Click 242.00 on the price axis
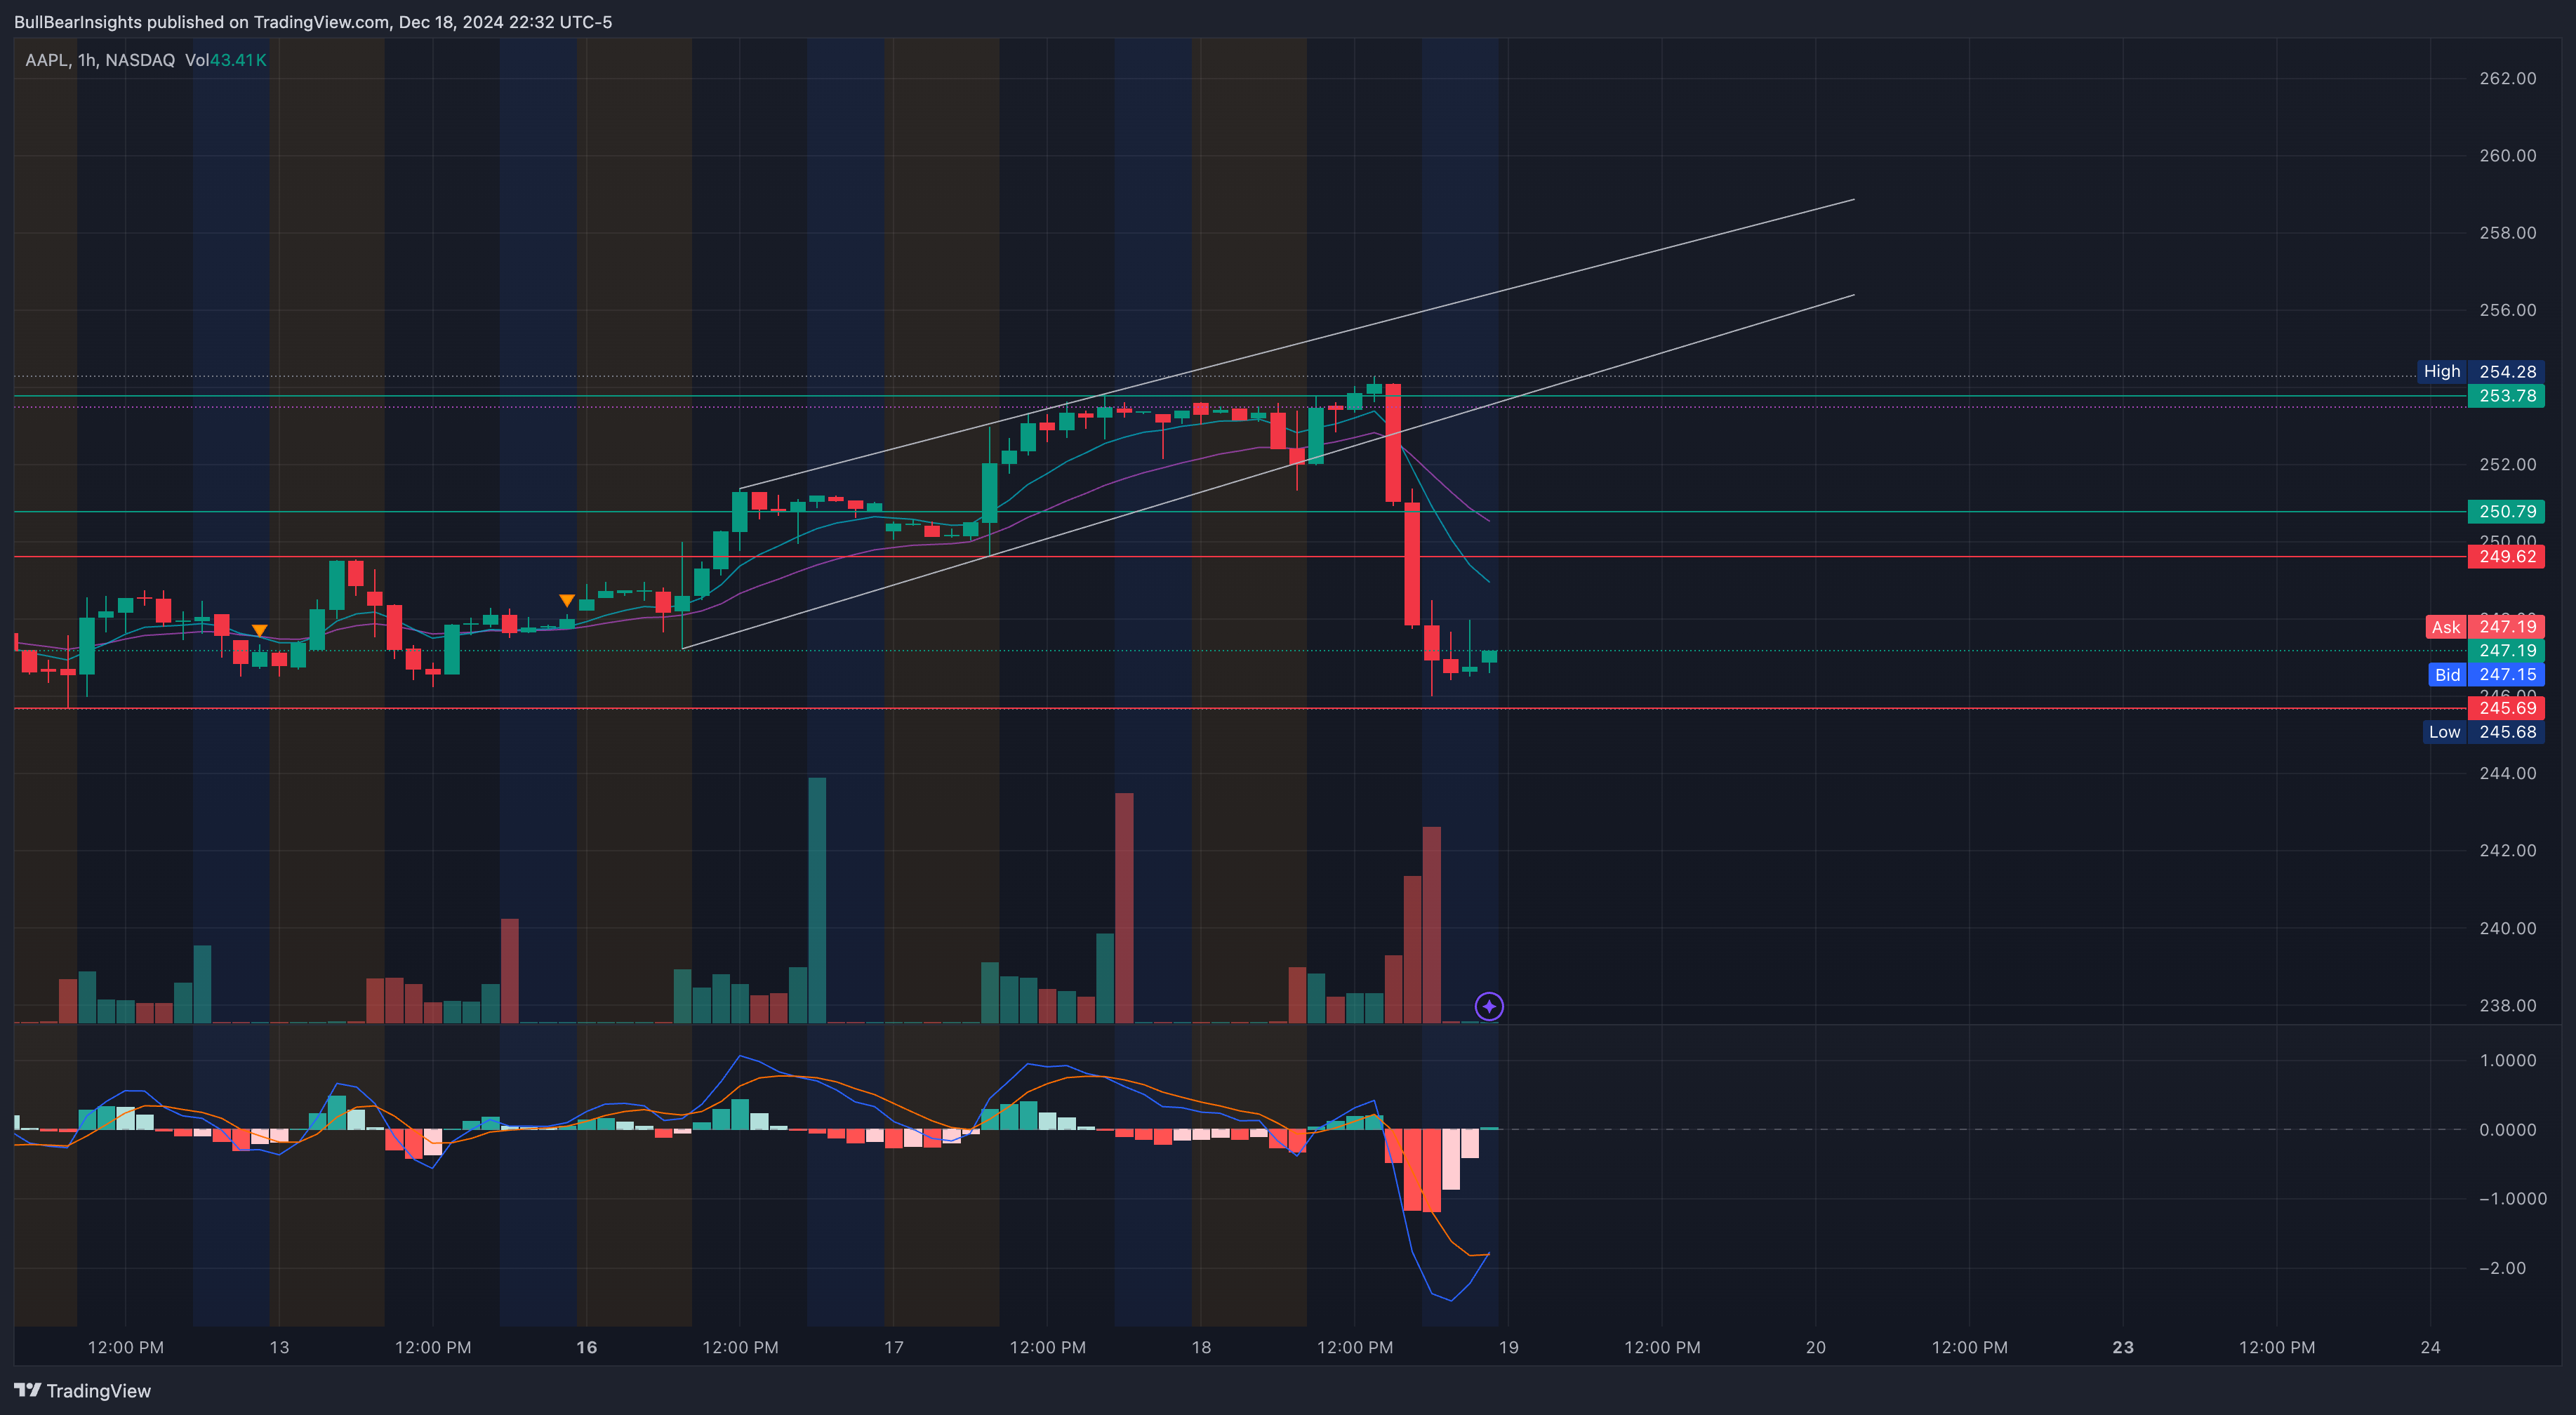The width and height of the screenshot is (2576, 1415). coord(2507,851)
